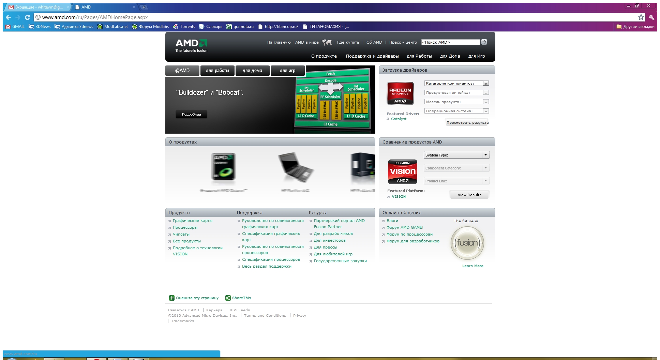Image resolution: width=660 pixels, height=360 pixels.
Task: Open the для Работы menu
Action: pos(419,56)
